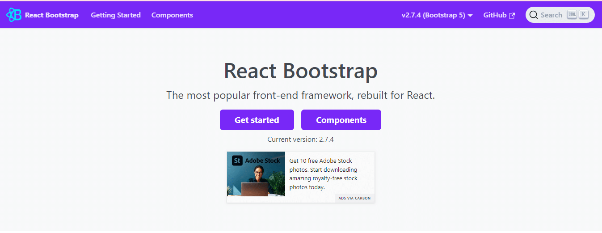Open the React Bootstrap brand link
This screenshot has width=602, height=233.
point(42,15)
